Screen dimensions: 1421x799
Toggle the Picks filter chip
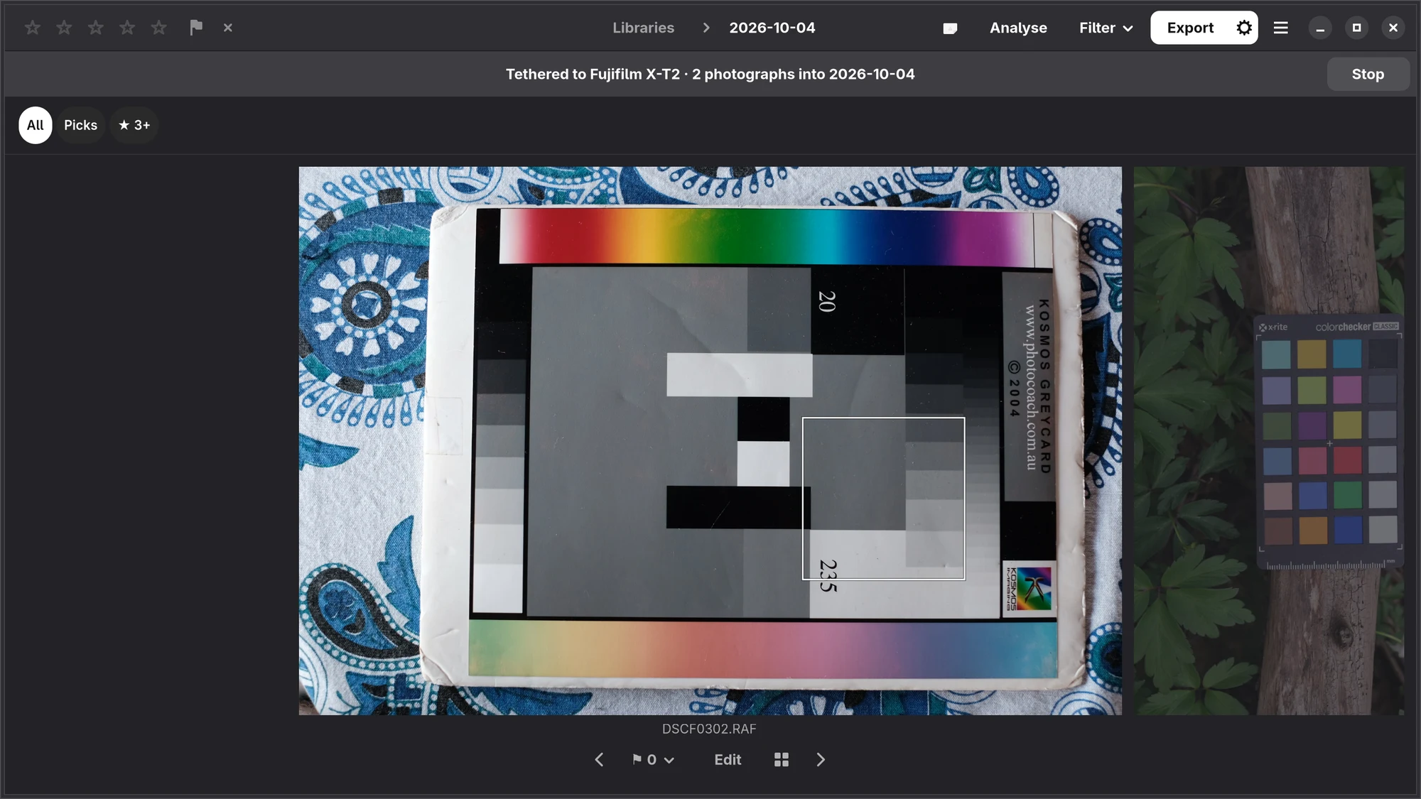click(x=81, y=125)
